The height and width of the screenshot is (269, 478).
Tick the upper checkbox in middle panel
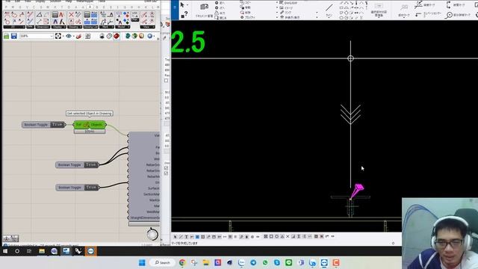coord(166,81)
